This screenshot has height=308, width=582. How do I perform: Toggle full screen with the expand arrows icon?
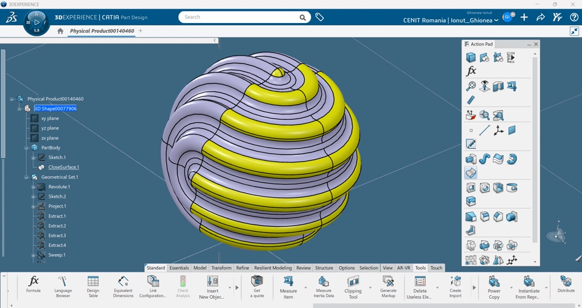click(574, 31)
